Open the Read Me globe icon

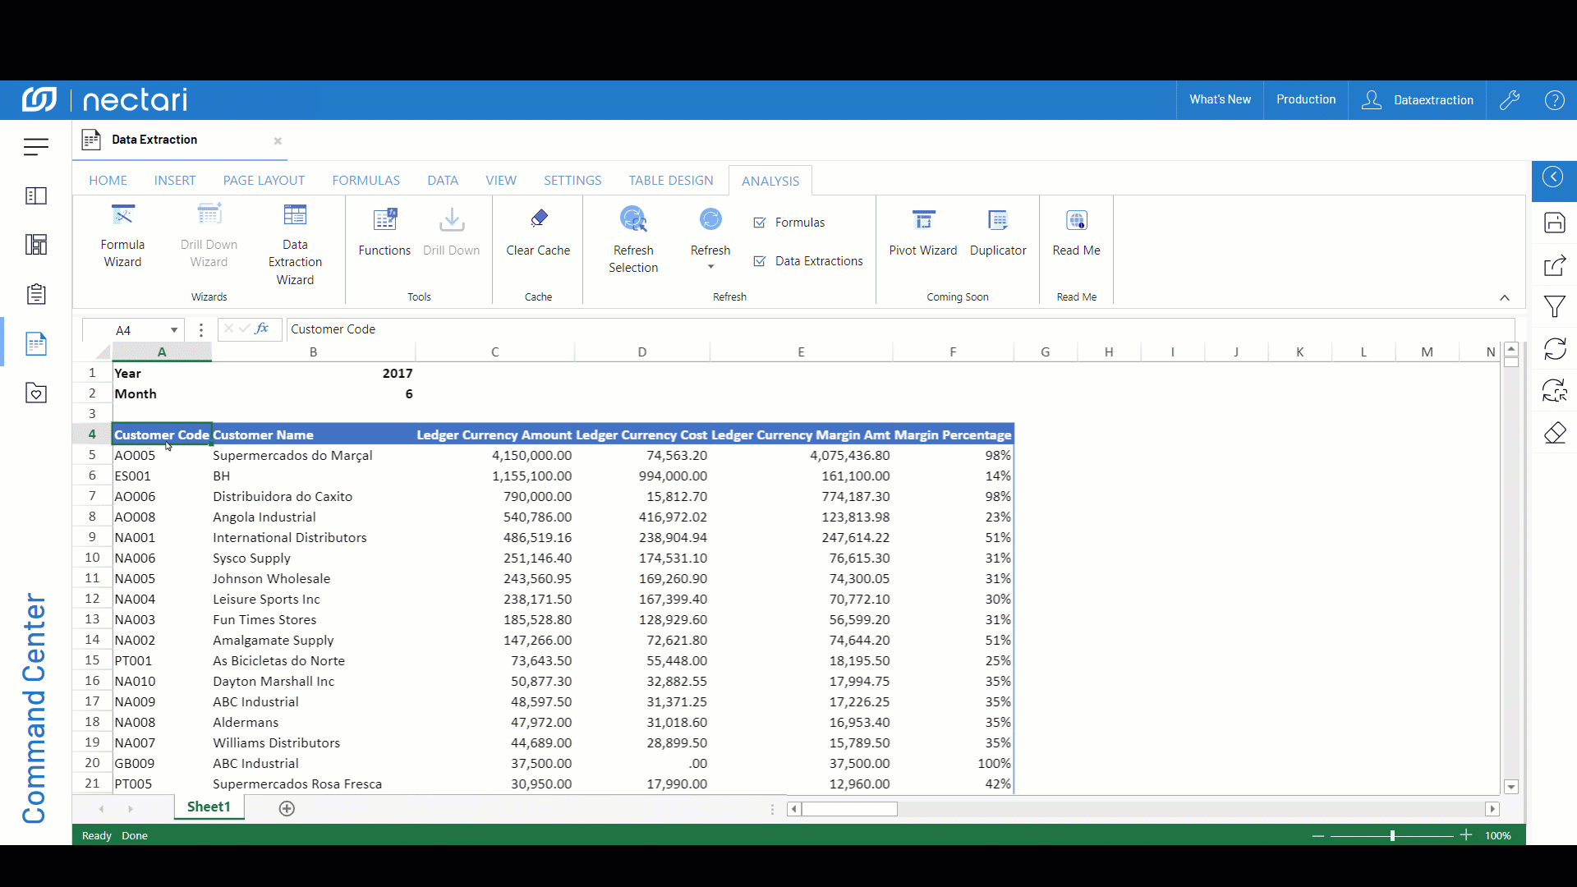pos(1076,220)
